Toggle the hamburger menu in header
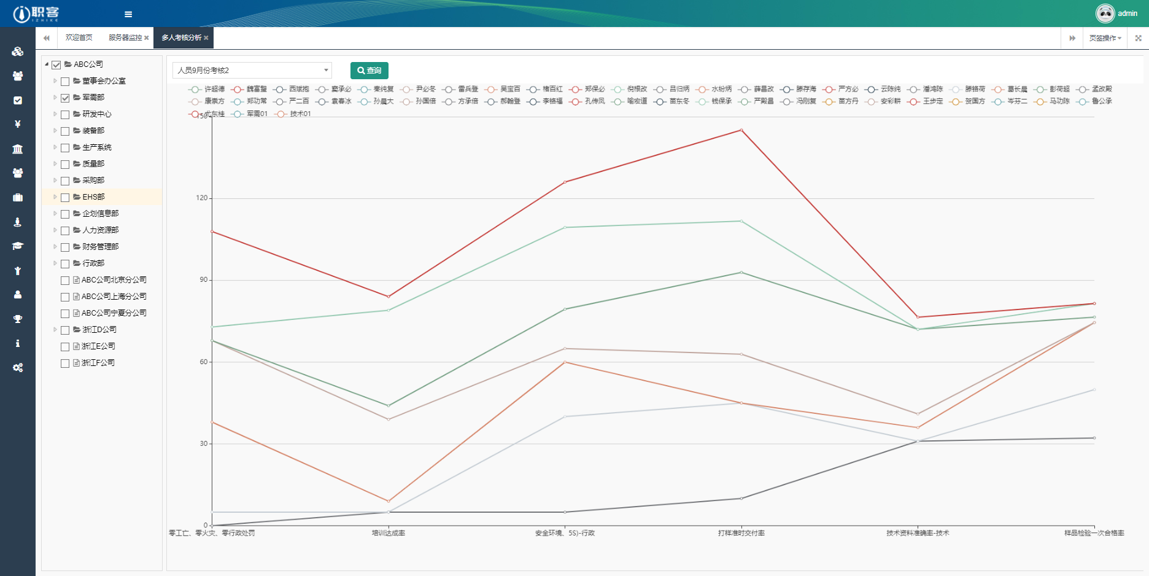Image resolution: width=1149 pixels, height=576 pixels. pyautogui.click(x=128, y=14)
